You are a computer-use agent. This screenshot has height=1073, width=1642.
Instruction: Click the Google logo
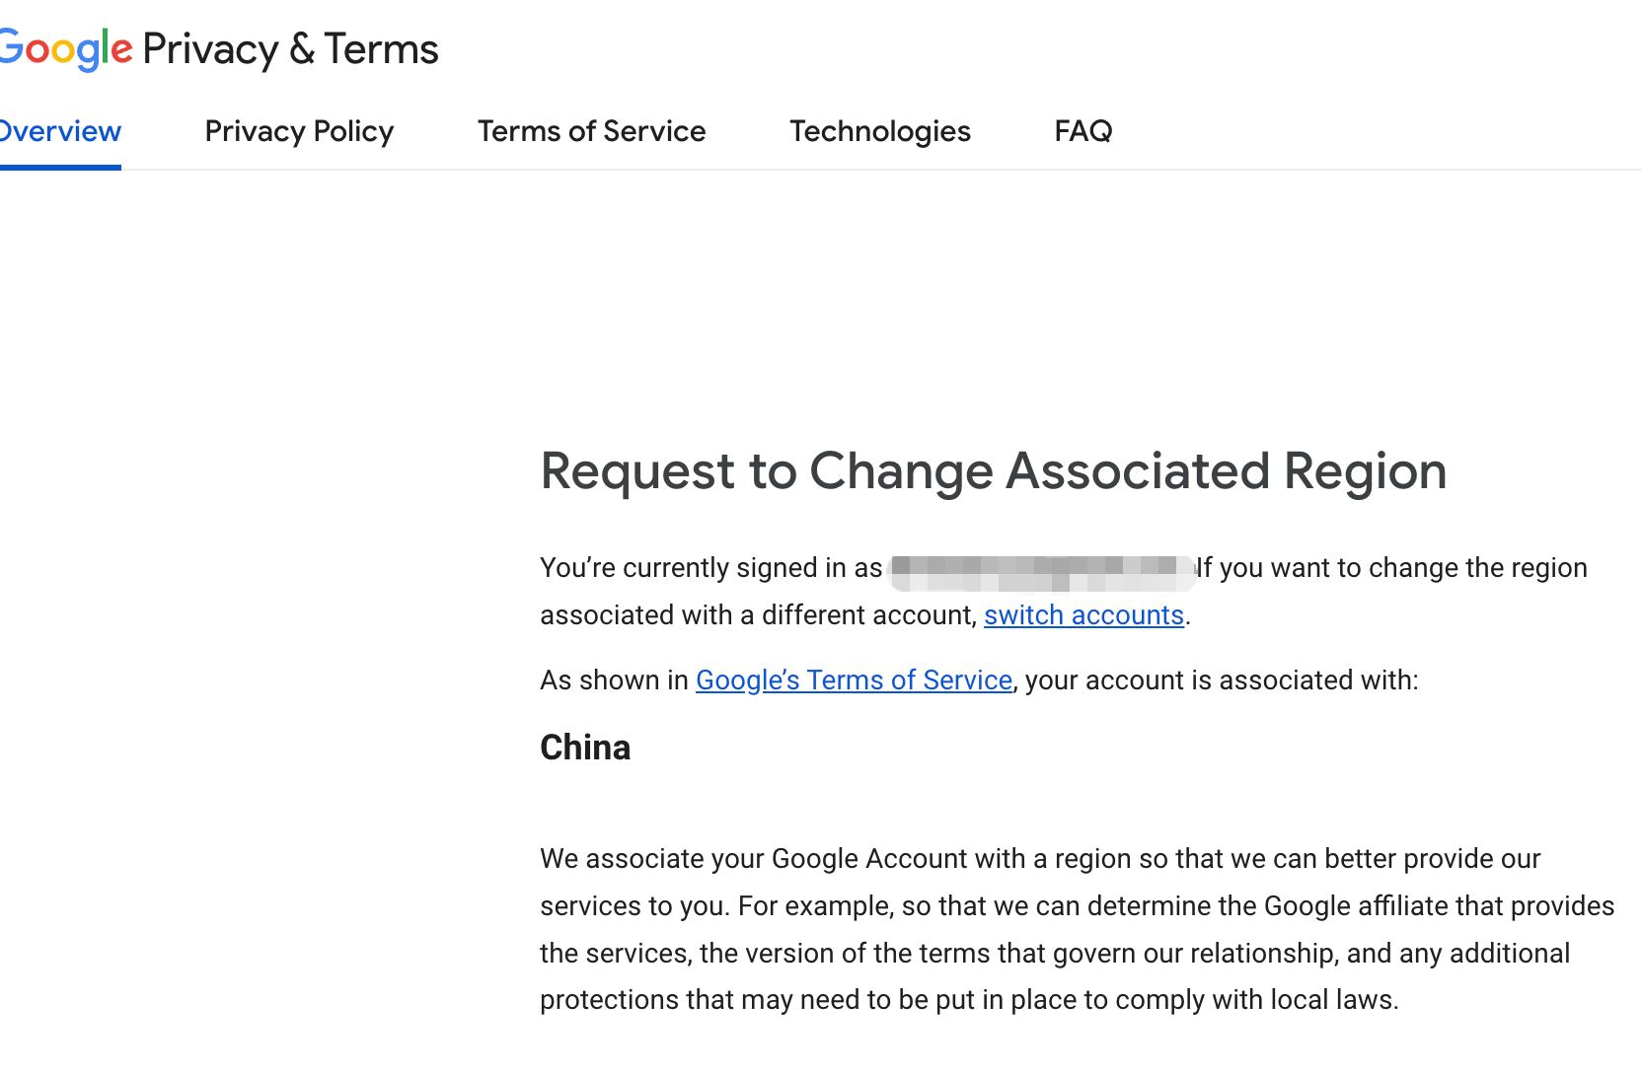(65, 49)
